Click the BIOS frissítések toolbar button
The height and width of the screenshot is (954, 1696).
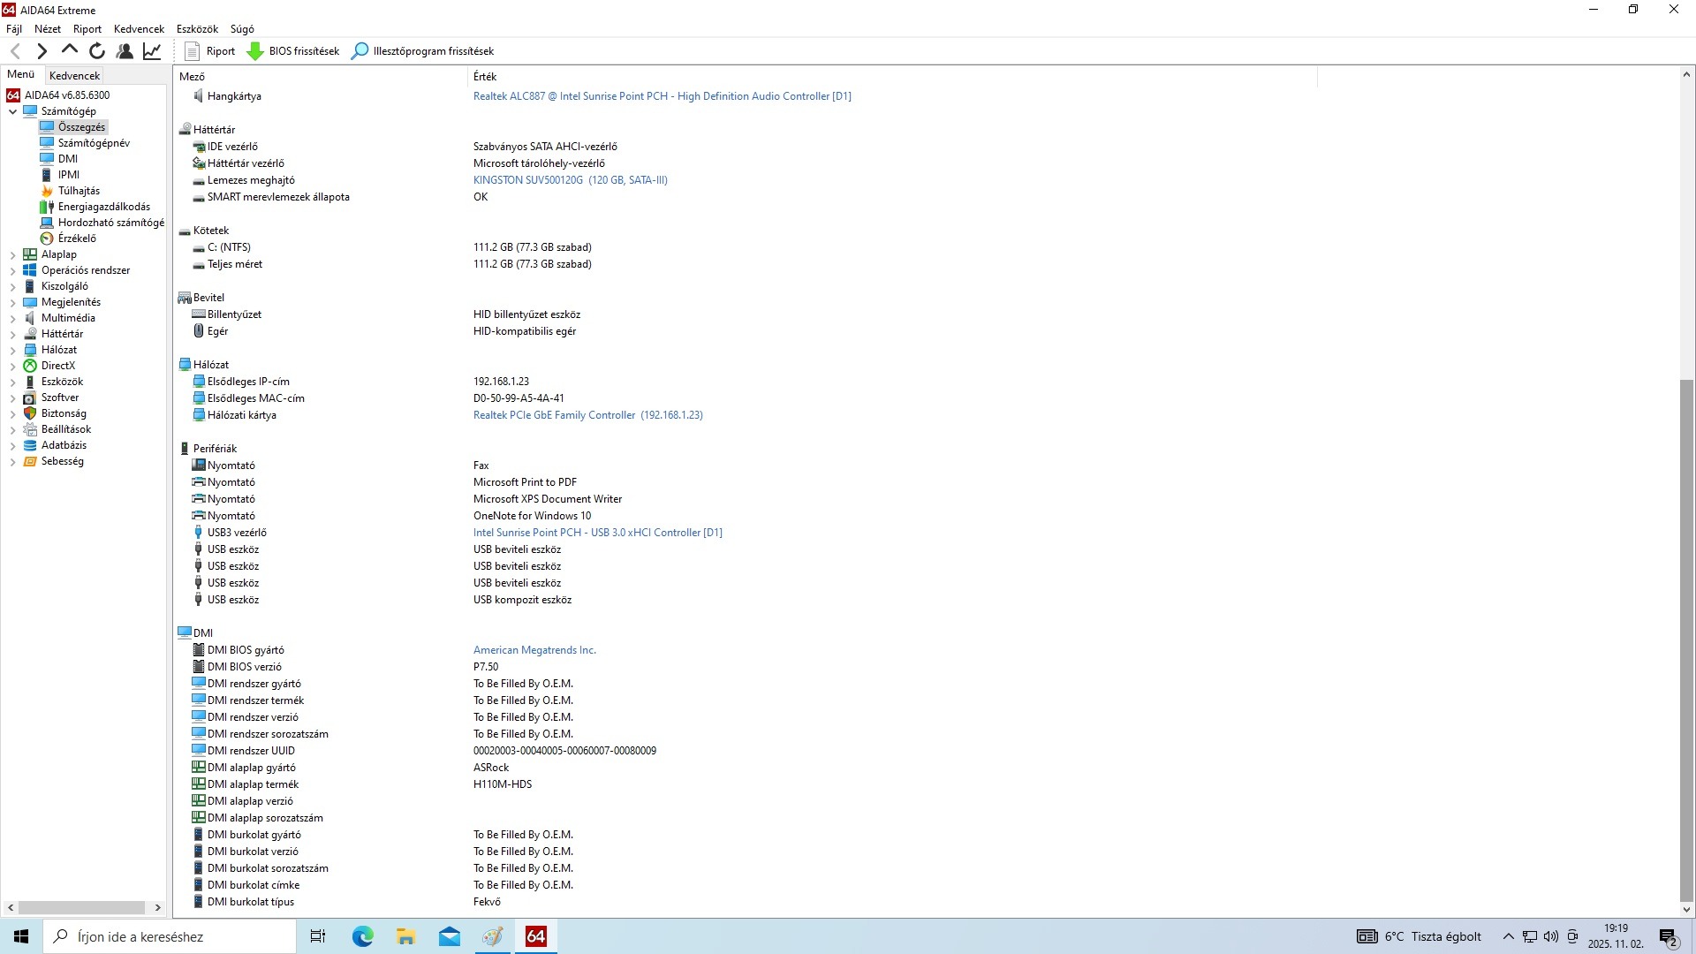(x=293, y=51)
